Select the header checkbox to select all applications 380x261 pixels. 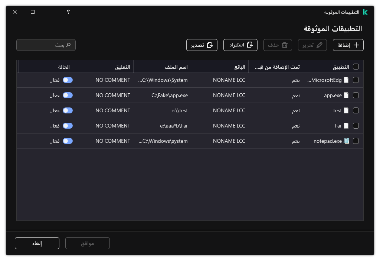pos(356,67)
